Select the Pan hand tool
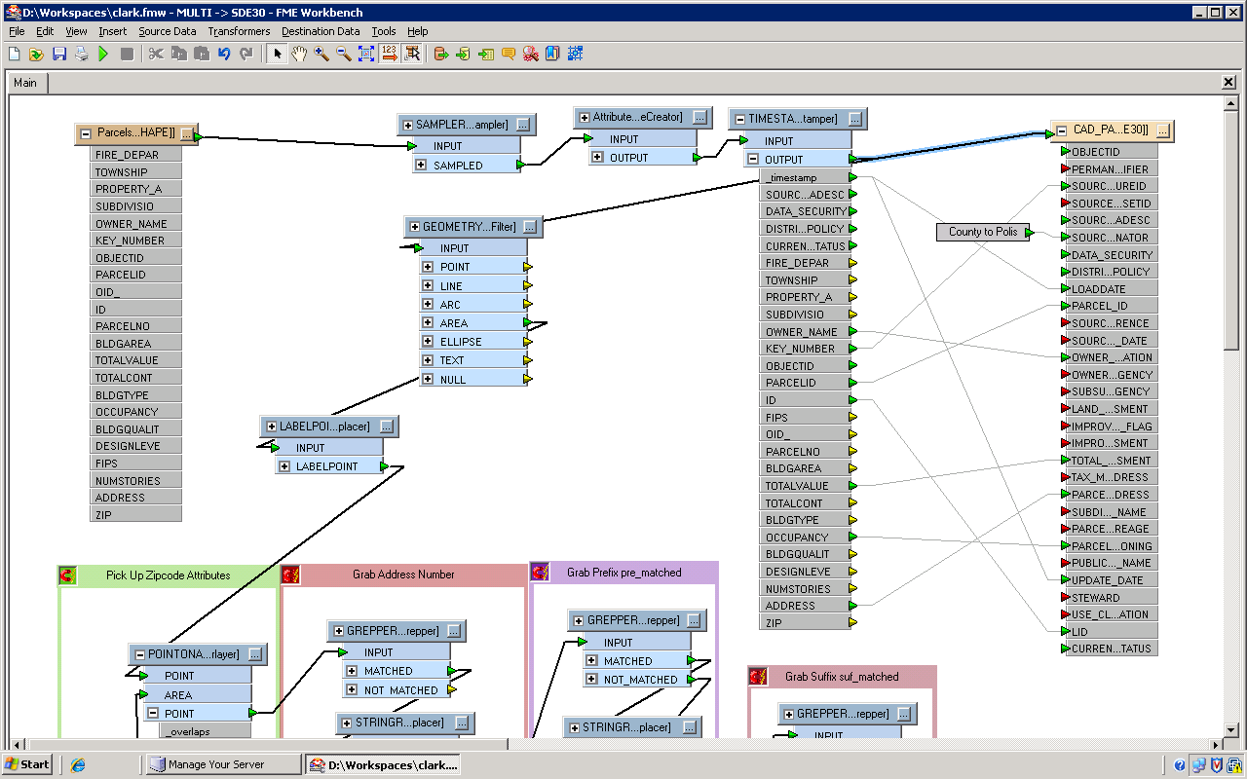Image resolution: width=1247 pixels, height=779 pixels. 299,55
